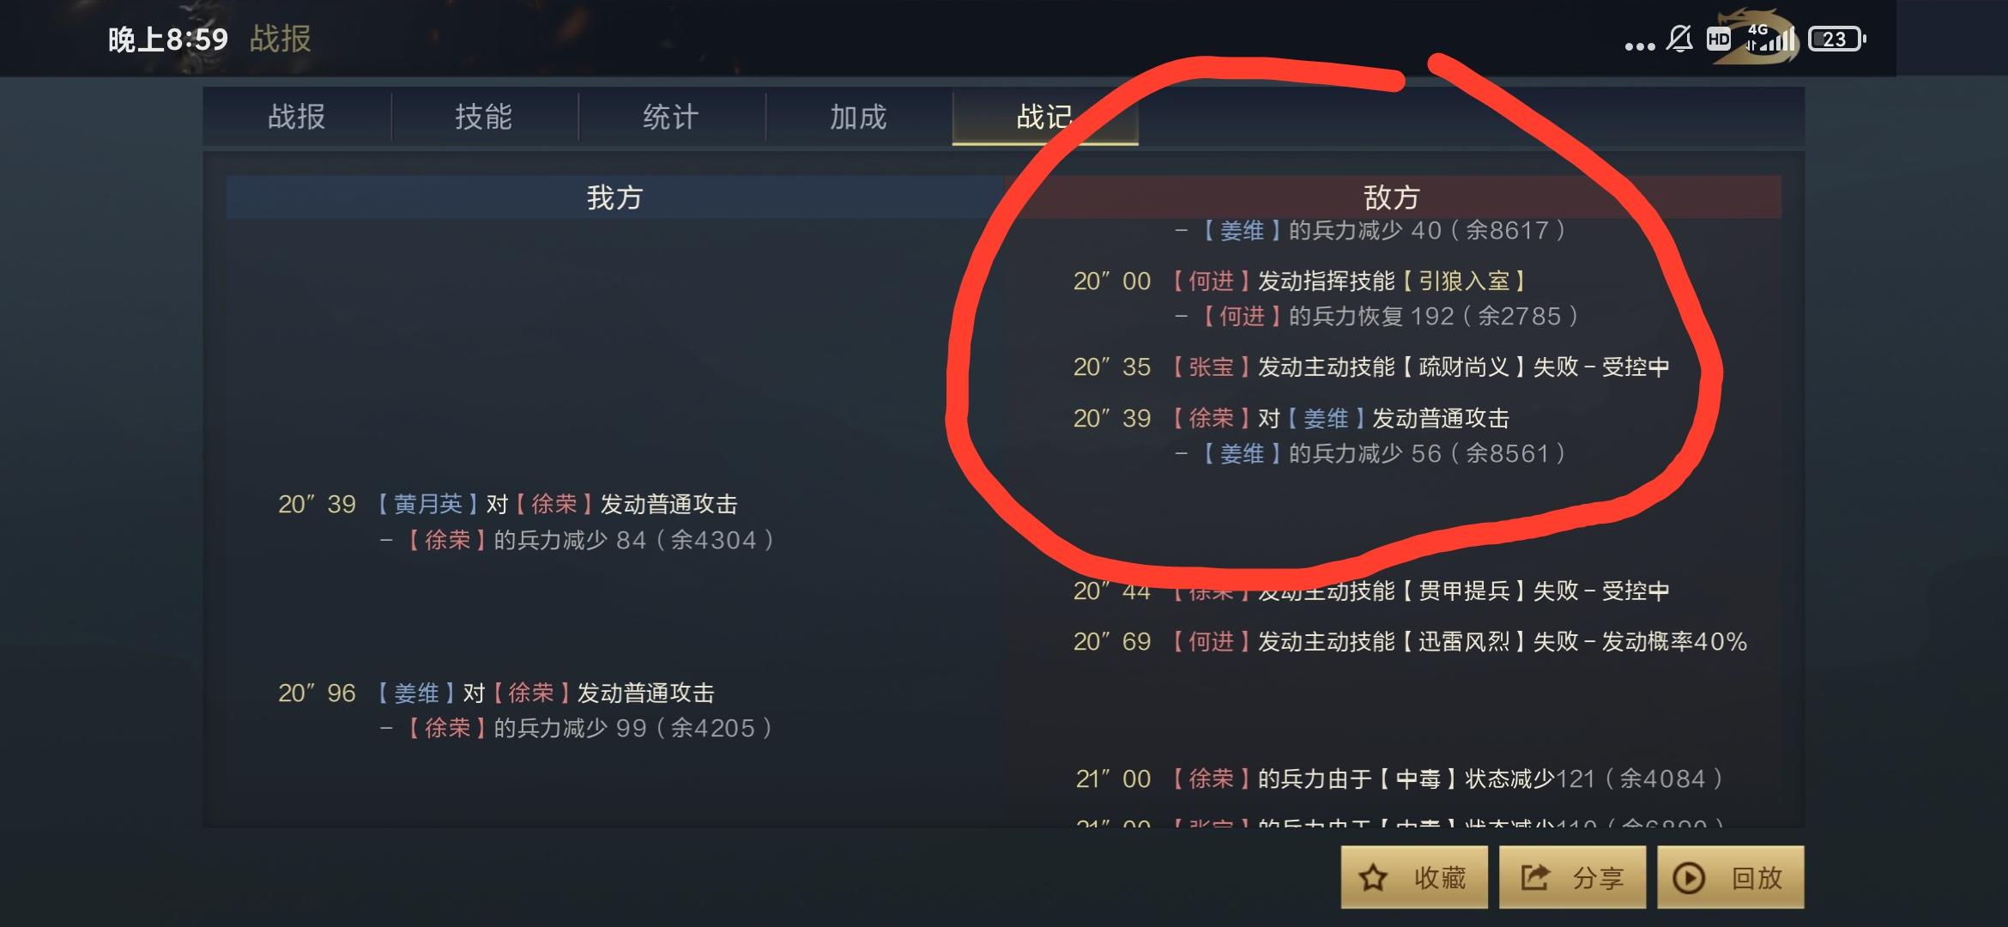Viewport: 2008px width, 927px height.
Task: Click the 战报 title in top bar
Action: (x=280, y=39)
